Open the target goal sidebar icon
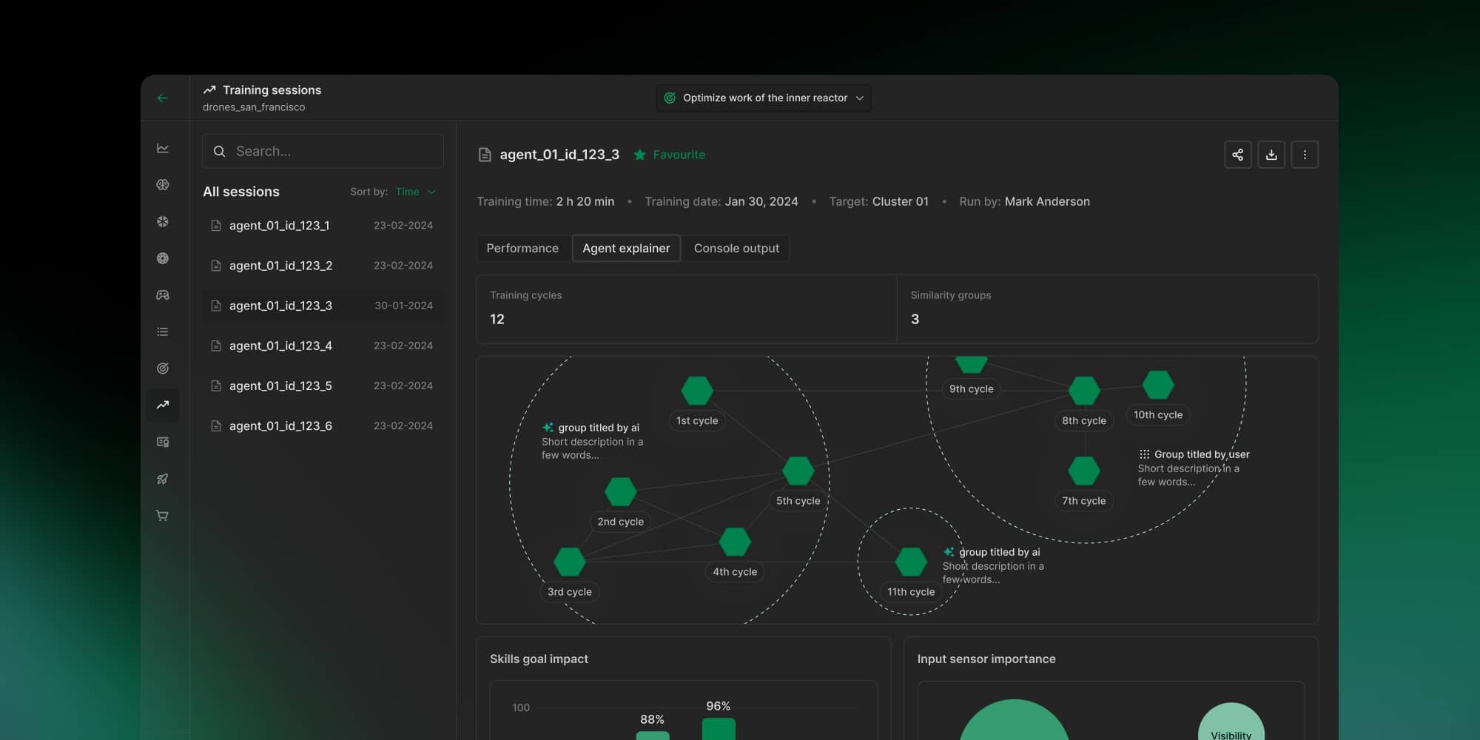1480x740 pixels. [x=163, y=369]
